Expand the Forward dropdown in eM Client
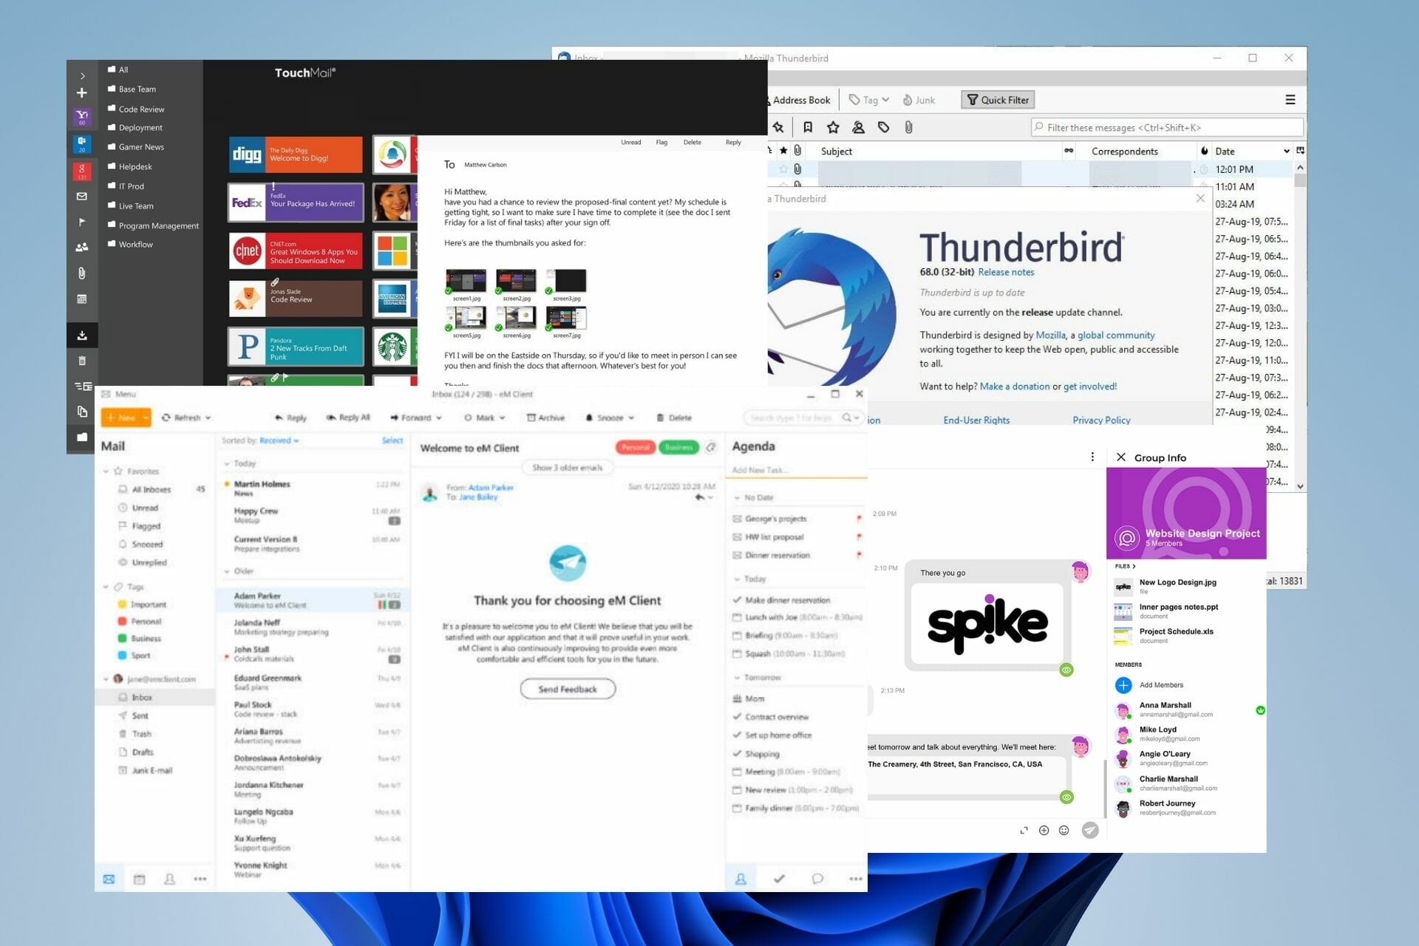This screenshot has width=1419, height=946. pyautogui.click(x=439, y=418)
